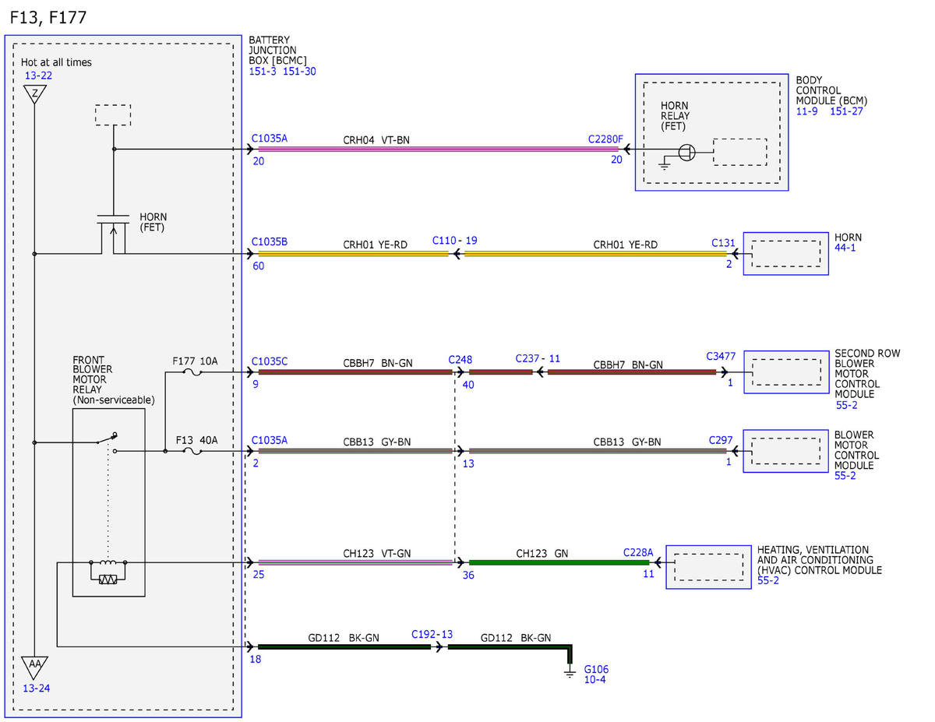
Task: Click the C192-13 inline connector label
Action: pos(432,634)
